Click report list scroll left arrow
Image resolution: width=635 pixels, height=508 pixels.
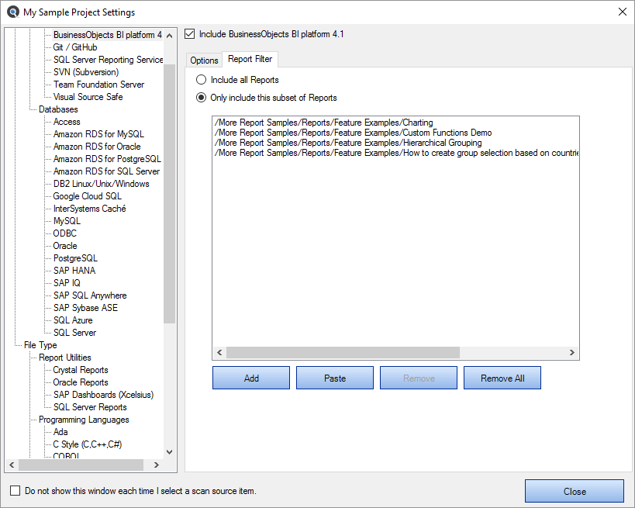coord(219,352)
